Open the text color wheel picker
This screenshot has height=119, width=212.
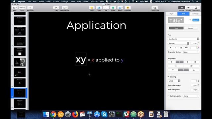pyautogui.click(x=198, y=48)
